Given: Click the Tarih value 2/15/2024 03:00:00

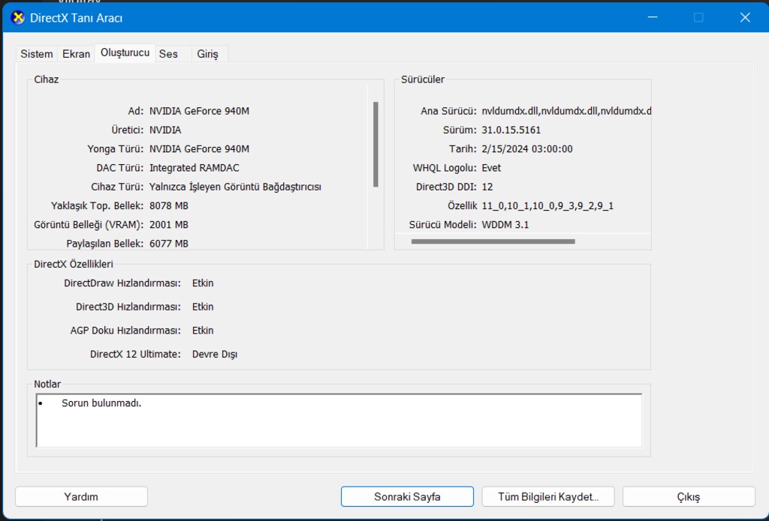Looking at the screenshot, I should [x=527, y=149].
